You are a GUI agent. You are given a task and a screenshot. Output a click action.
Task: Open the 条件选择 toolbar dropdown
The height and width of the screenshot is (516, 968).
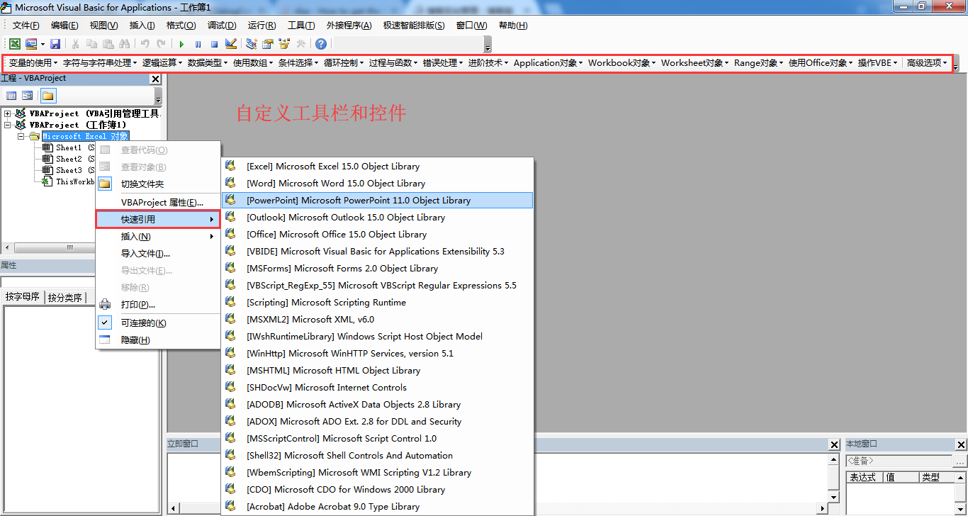coord(298,63)
